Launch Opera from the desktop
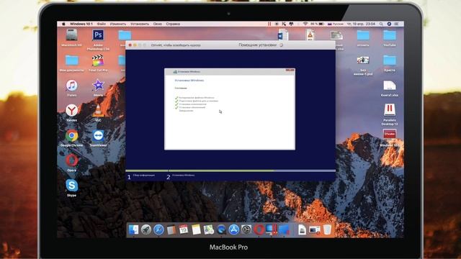The height and width of the screenshot is (259, 461). point(71,160)
